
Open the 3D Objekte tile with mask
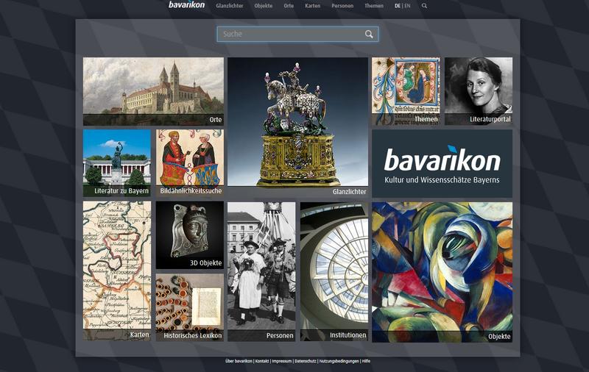point(190,235)
